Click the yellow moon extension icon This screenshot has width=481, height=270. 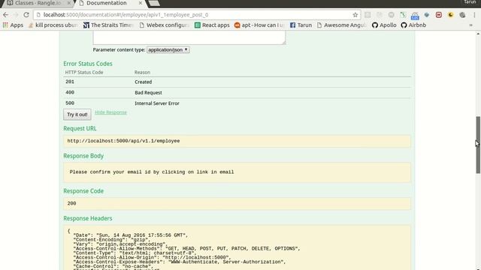[x=451, y=15]
